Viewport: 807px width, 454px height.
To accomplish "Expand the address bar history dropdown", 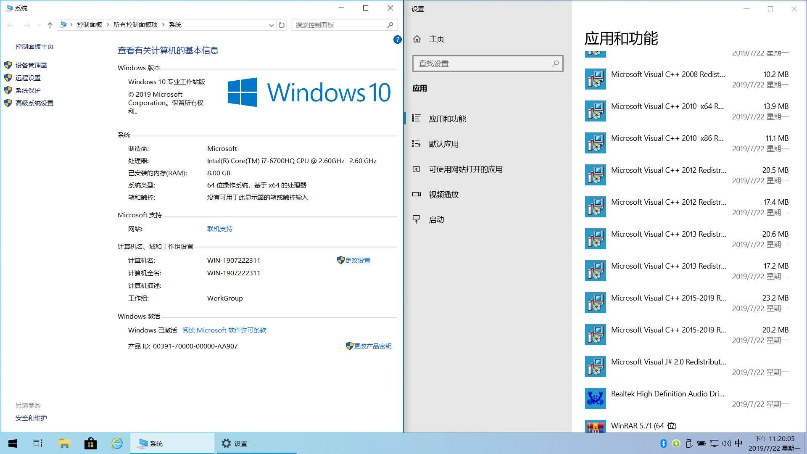I will [x=271, y=25].
